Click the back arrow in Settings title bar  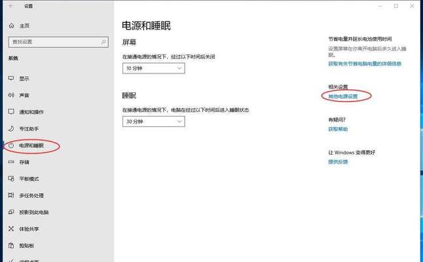[x=11, y=6]
